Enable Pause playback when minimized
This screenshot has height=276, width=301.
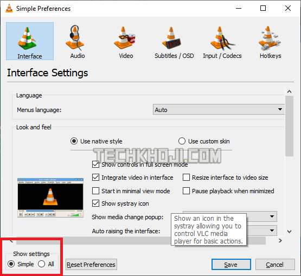[186, 191]
